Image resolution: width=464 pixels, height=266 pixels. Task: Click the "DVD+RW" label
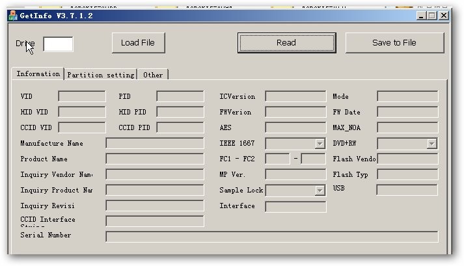[x=344, y=143]
